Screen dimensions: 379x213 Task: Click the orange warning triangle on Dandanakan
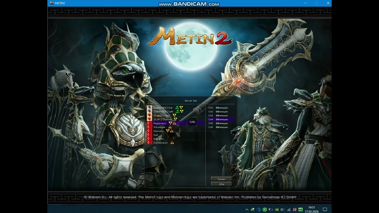coord(172,143)
